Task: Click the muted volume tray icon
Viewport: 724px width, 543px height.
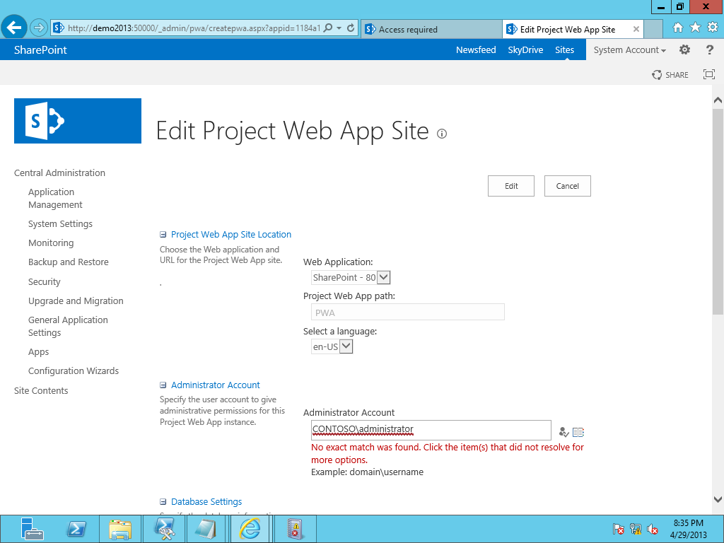Action: [653, 529]
